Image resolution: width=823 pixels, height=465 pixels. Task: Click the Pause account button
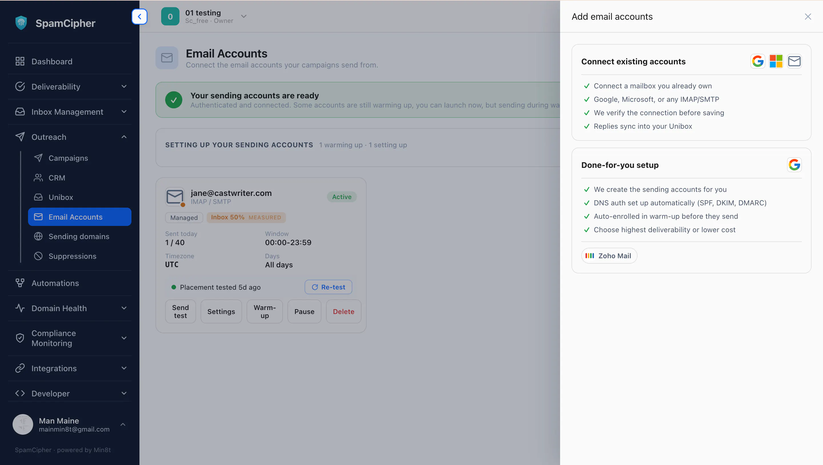point(304,311)
